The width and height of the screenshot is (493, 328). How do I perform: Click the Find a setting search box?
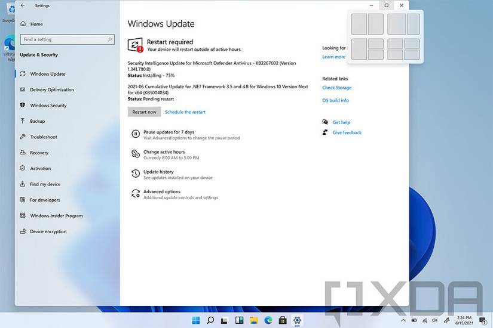[68, 39]
